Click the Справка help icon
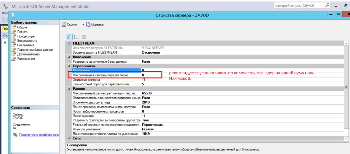 (88, 25)
